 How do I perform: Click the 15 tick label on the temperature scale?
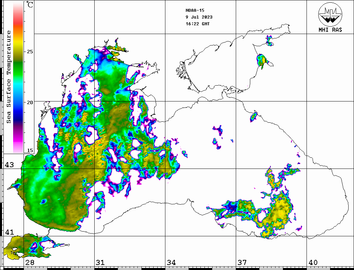pos(30,151)
